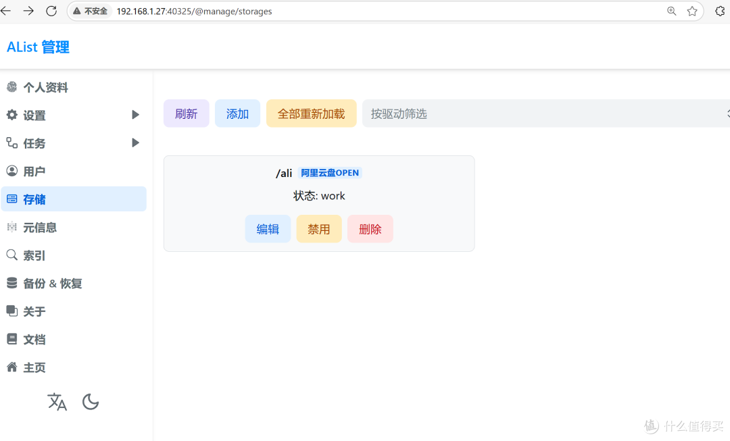Open the 文档 menu item

coord(74,339)
